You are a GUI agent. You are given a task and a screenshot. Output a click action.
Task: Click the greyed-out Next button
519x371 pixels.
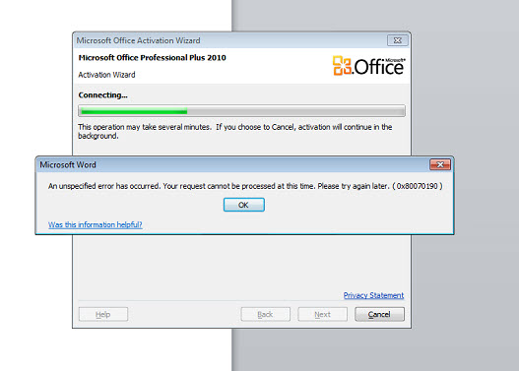[x=322, y=314]
